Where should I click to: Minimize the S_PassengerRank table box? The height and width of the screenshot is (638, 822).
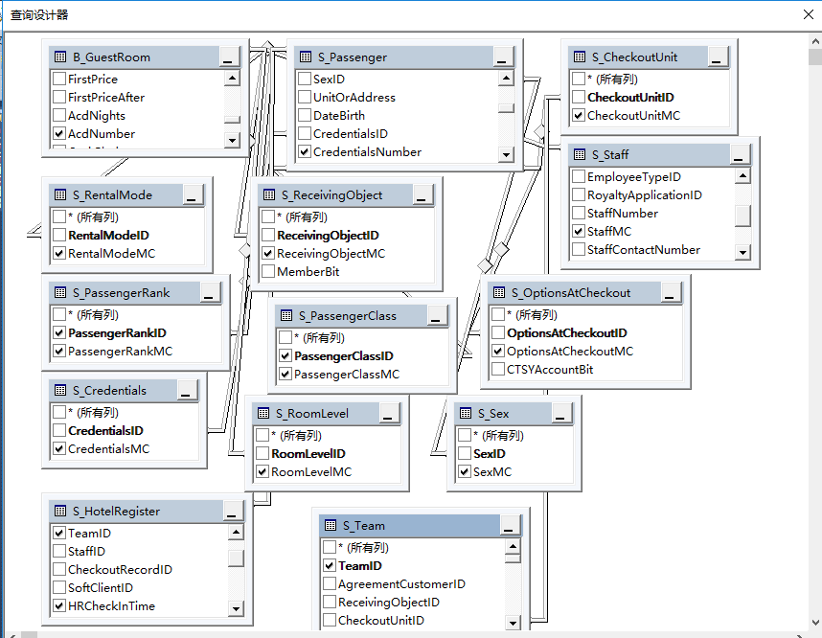[209, 292]
